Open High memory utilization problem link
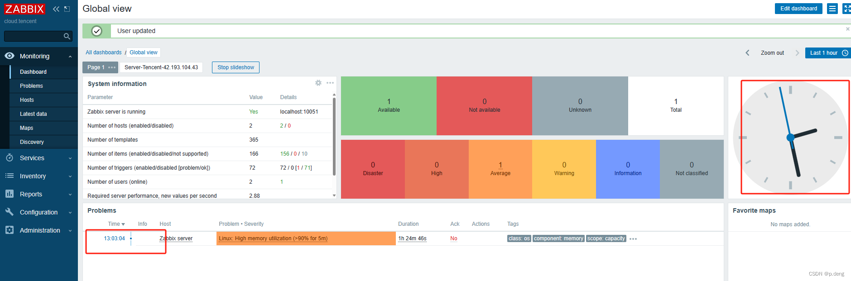Viewport: 851px width, 281px height. (x=273, y=238)
